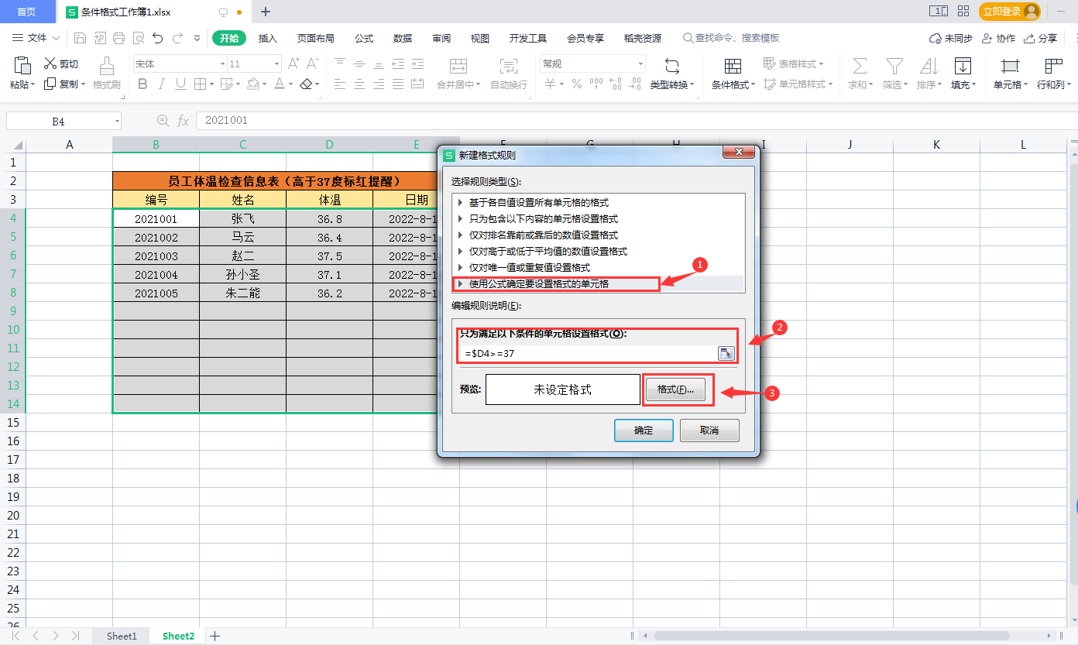Switch to the Sheet1 worksheet tab

pyautogui.click(x=122, y=636)
